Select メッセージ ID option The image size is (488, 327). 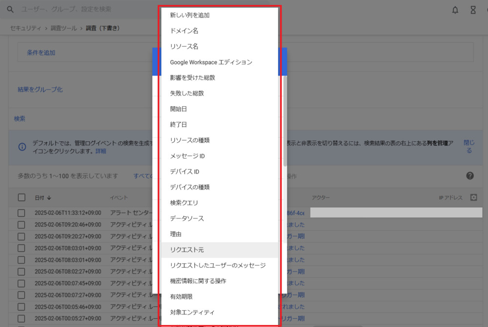pos(220,156)
